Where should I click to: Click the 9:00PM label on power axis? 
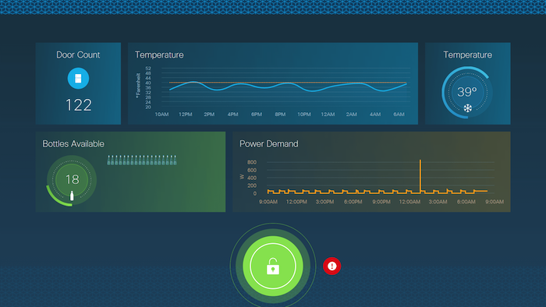(381, 202)
